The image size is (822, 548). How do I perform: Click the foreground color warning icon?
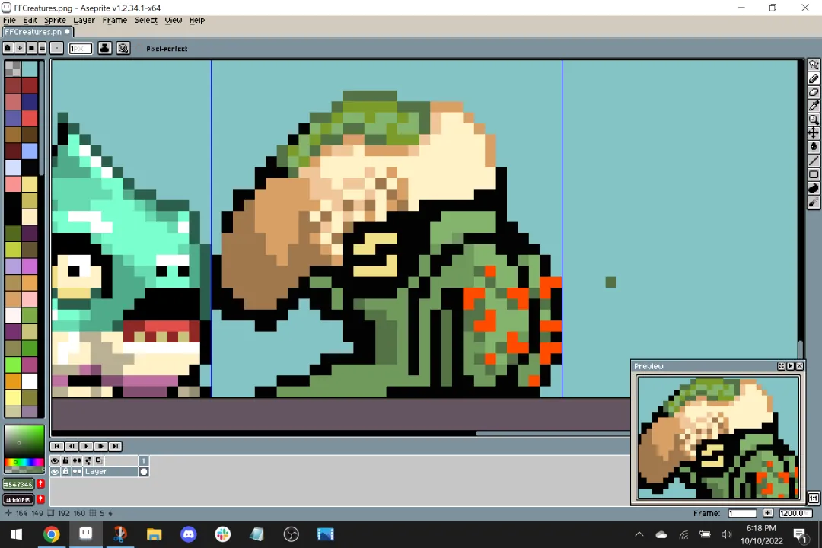coord(40,484)
